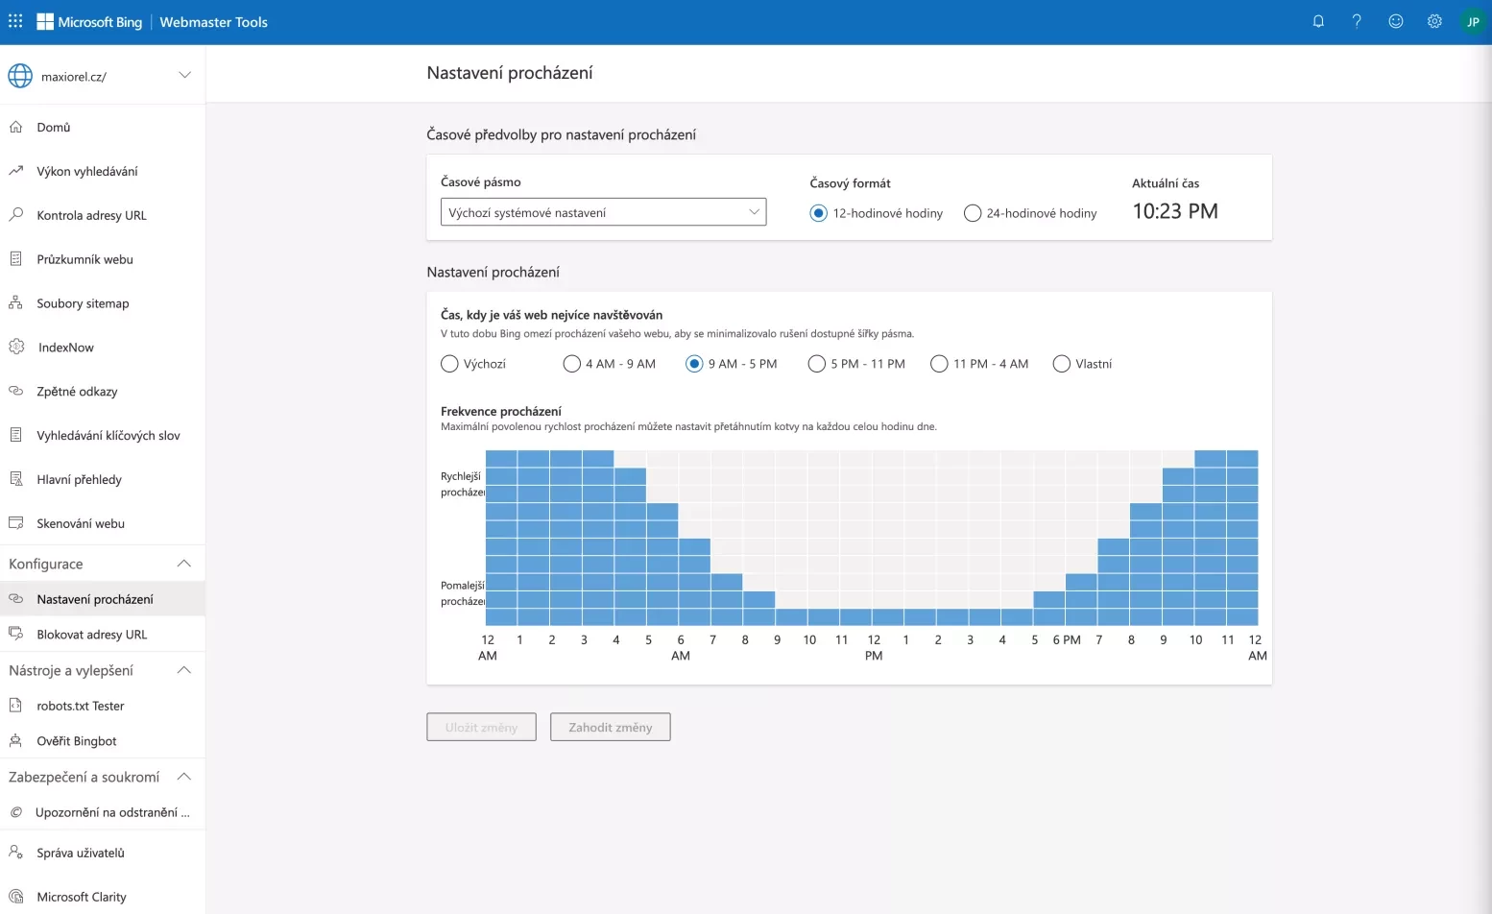Click the Frekvence procházení heading
1492x914 pixels.
[x=500, y=411]
